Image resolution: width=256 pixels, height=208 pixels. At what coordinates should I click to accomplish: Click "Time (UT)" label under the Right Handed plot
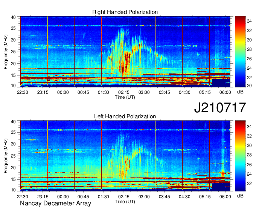tap(125, 97)
